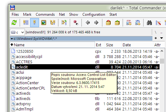This screenshot has height=112, width=166.
Task: Switch to brief view using toolbar icon
Action: tap(26, 23)
